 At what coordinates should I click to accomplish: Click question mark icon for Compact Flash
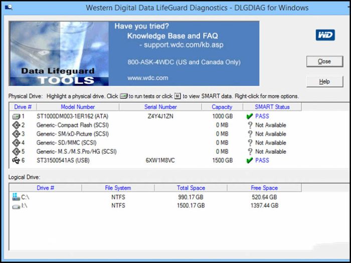[x=250, y=125]
